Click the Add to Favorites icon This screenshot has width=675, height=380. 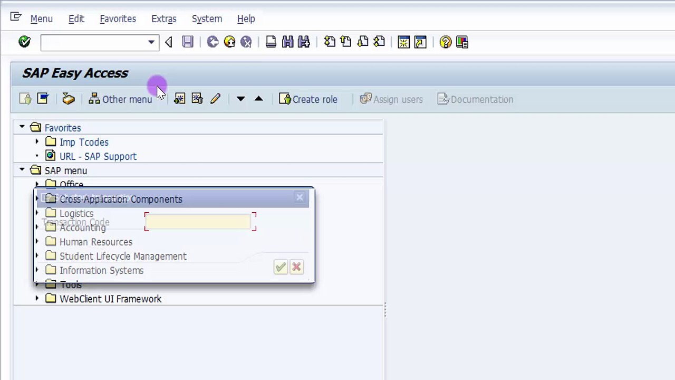(180, 99)
